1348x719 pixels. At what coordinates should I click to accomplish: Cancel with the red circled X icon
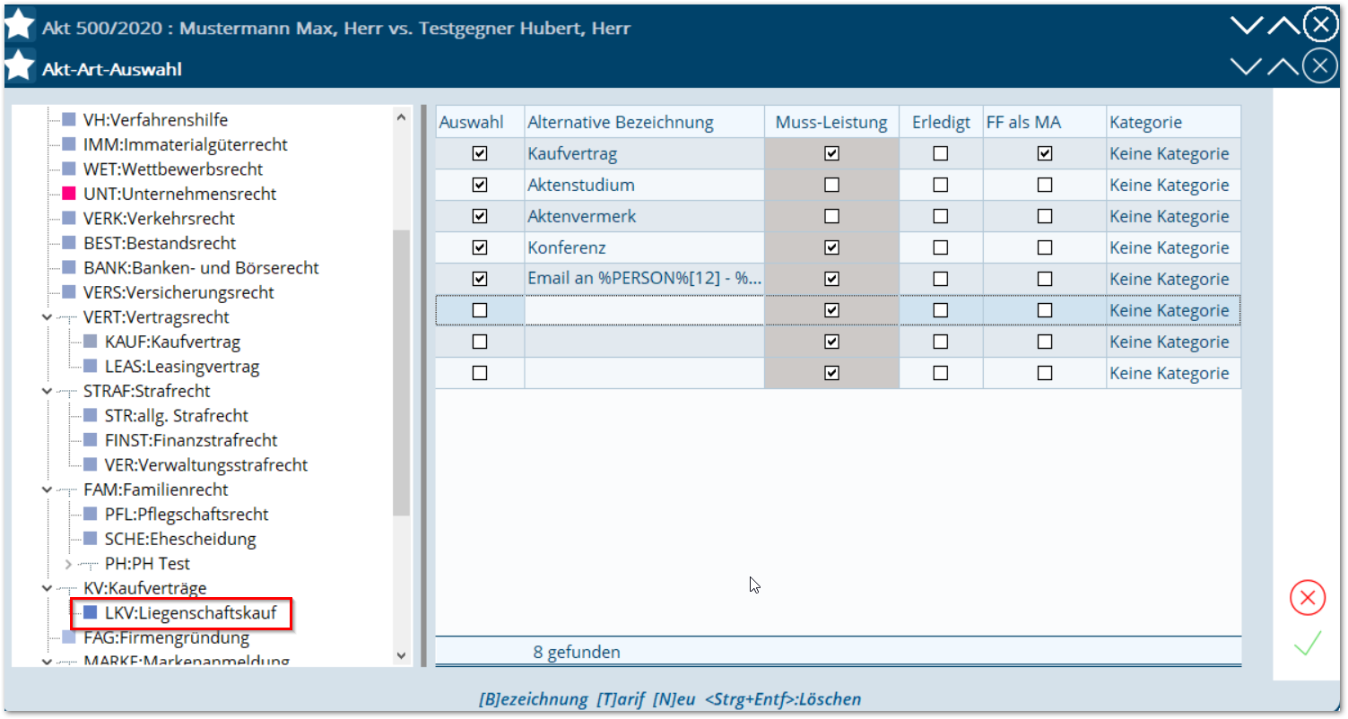coord(1308,598)
